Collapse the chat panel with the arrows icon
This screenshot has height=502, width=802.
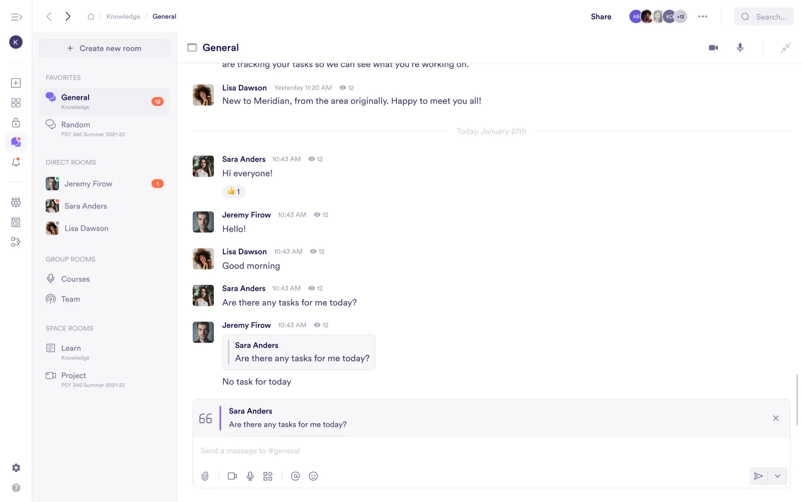click(x=785, y=48)
